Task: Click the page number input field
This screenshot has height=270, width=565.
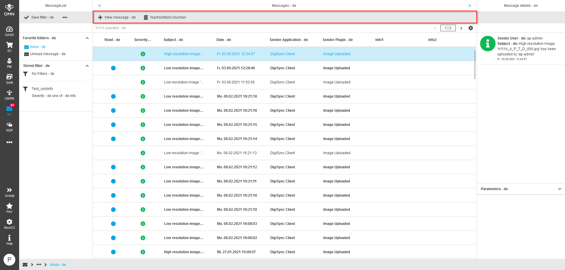Action: [448, 28]
